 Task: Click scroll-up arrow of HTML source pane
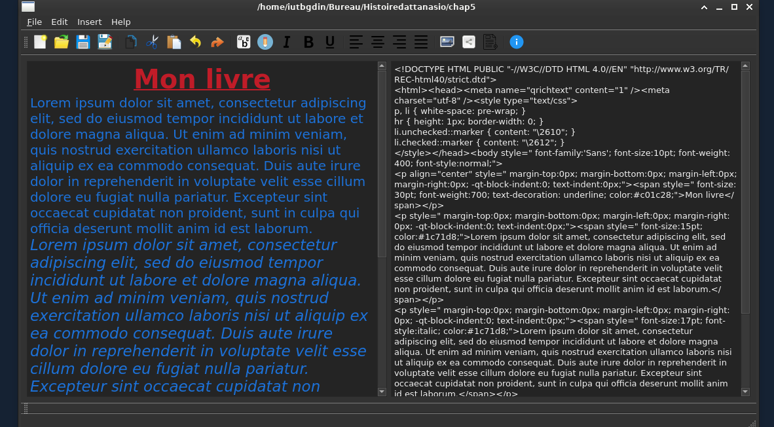pyautogui.click(x=745, y=65)
